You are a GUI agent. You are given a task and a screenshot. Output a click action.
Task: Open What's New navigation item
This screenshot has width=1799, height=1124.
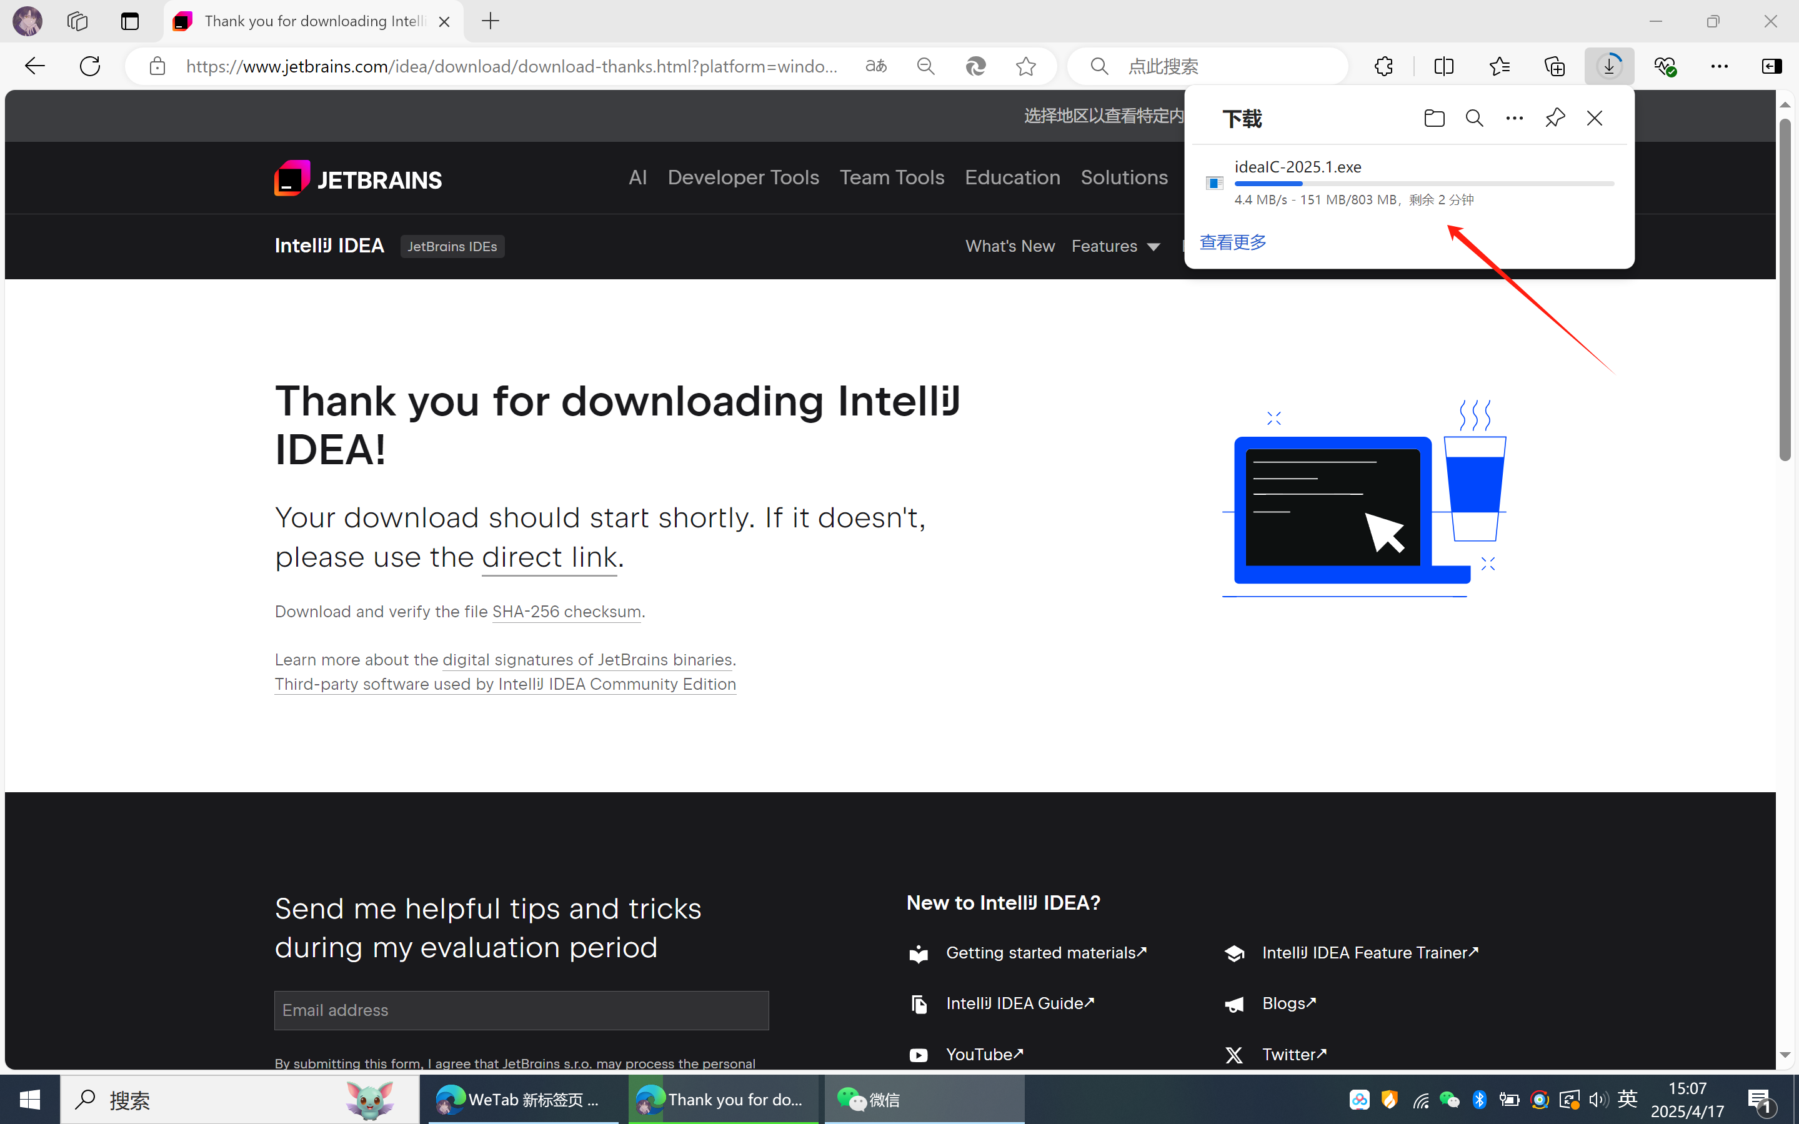[x=1010, y=246]
